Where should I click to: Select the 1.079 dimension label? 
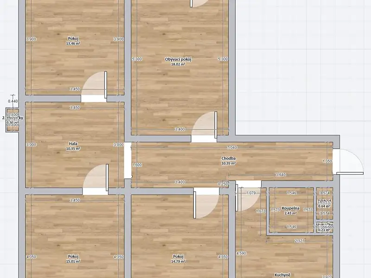(x=251, y=193)
